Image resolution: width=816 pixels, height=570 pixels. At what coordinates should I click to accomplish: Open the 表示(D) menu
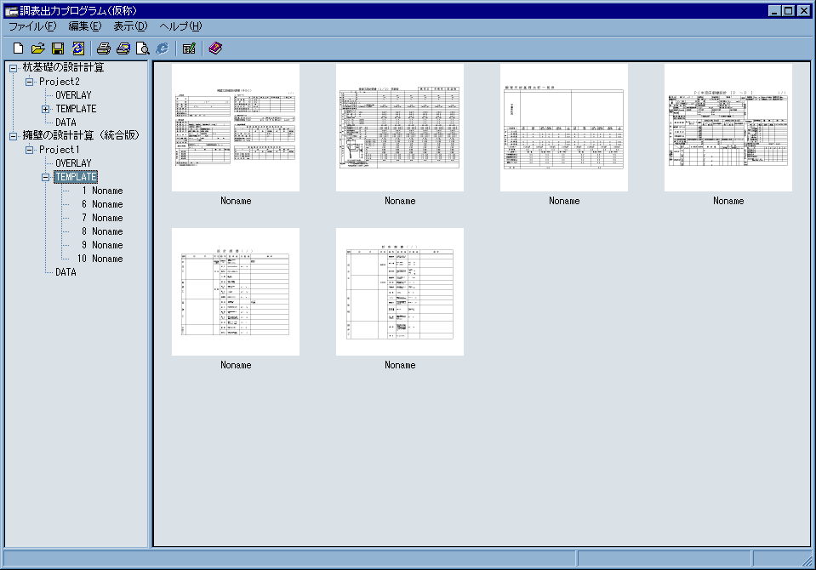click(x=129, y=26)
